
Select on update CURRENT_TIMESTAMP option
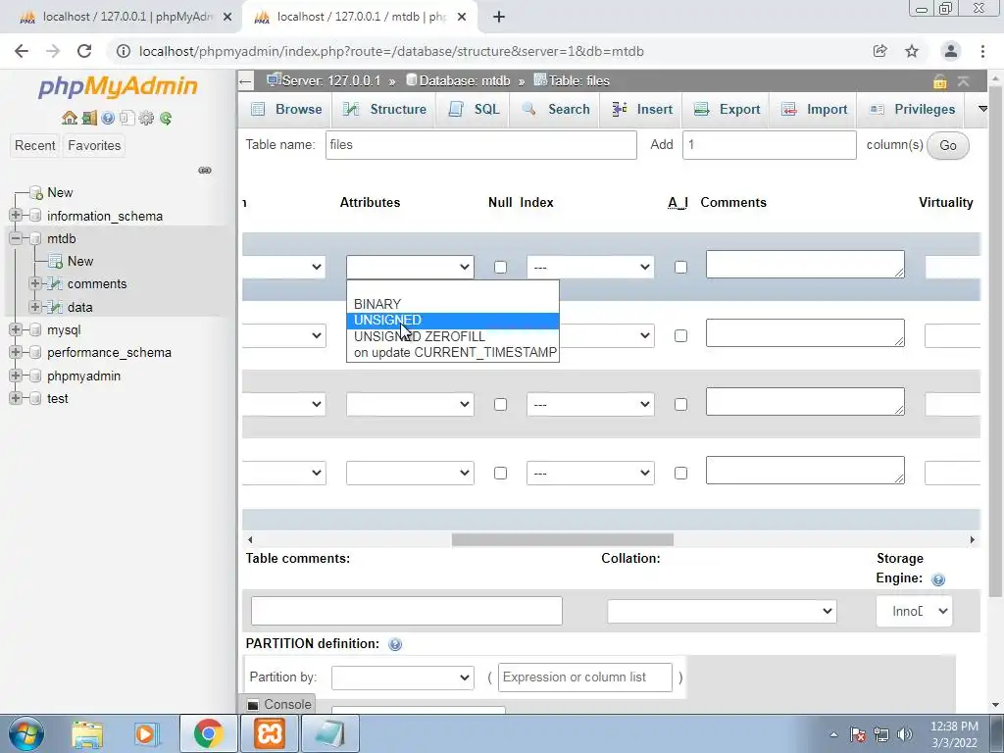[x=453, y=353]
